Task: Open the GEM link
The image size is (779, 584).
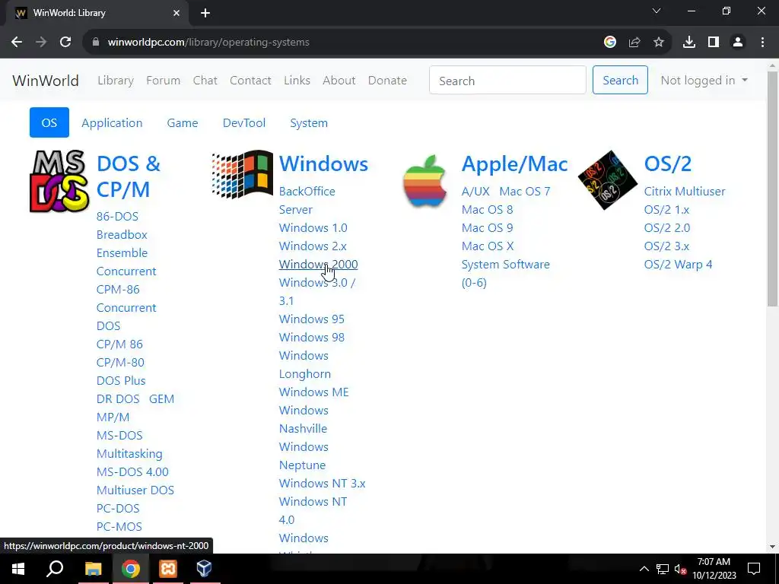Action: [161, 398]
